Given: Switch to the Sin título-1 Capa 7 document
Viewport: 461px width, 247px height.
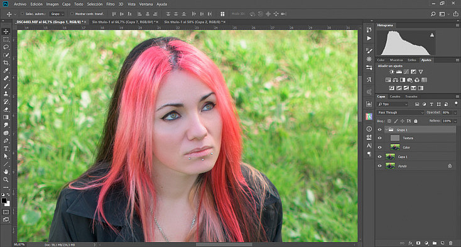Looking at the screenshot, I should (x=124, y=22).
